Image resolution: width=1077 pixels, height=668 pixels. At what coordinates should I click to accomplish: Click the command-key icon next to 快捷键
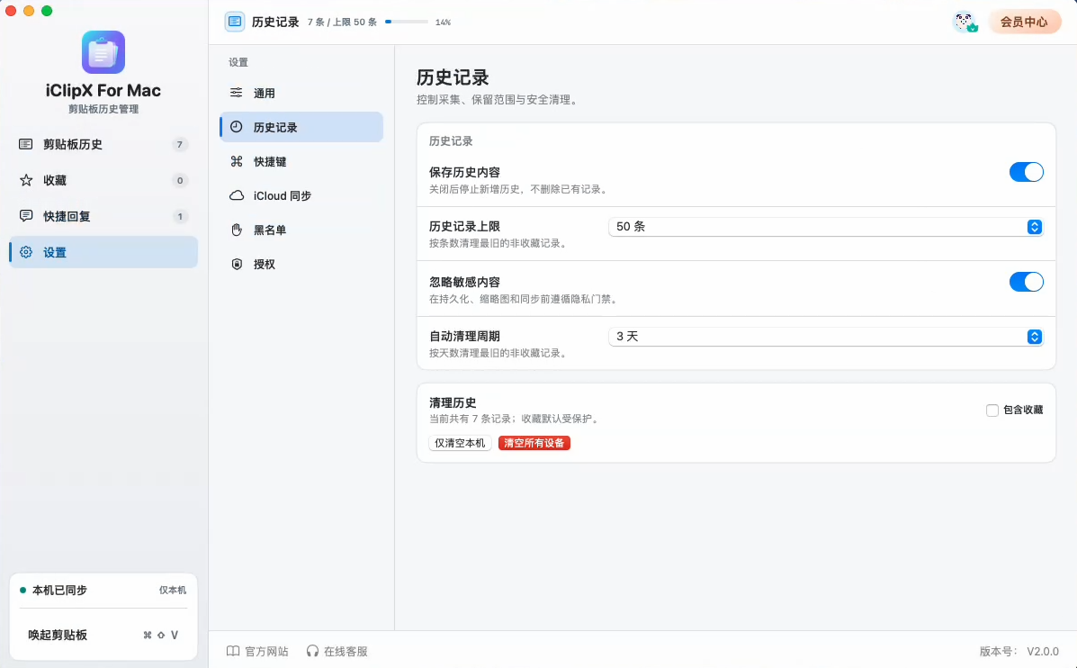(237, 161)
